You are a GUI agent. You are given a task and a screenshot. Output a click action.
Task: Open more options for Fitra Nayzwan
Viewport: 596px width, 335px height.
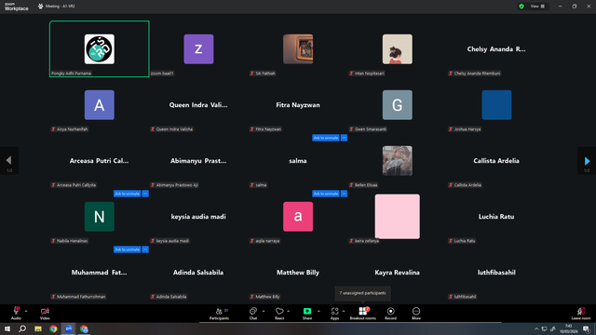click(x=344, y=138)
